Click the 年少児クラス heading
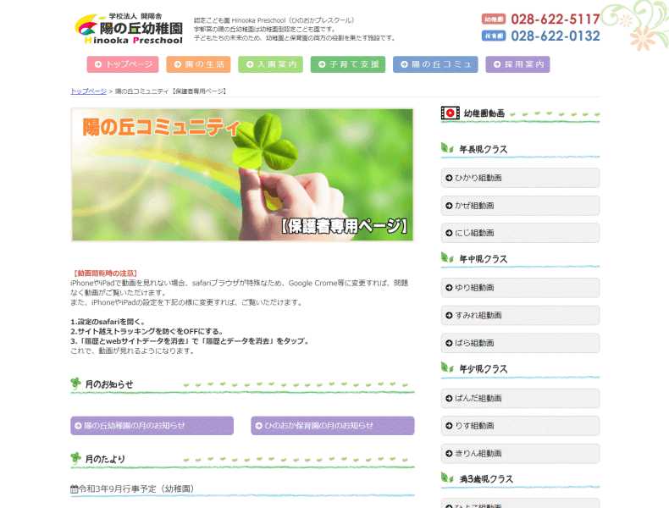The image size is (669, 508). click(x=484, y=369)
